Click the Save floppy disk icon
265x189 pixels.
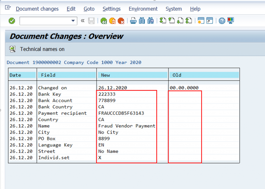(x=91, y=21)
